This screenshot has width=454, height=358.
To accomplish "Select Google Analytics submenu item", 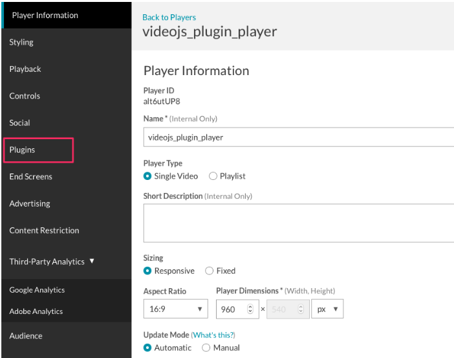I will (x=37, y=290).
